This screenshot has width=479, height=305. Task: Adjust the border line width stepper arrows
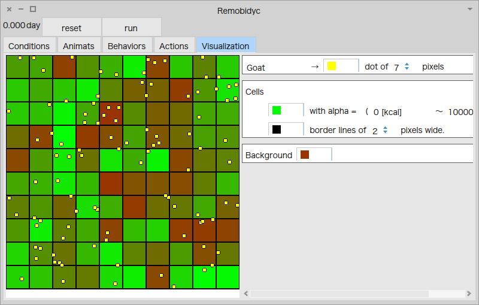click(x=386, y=129)
